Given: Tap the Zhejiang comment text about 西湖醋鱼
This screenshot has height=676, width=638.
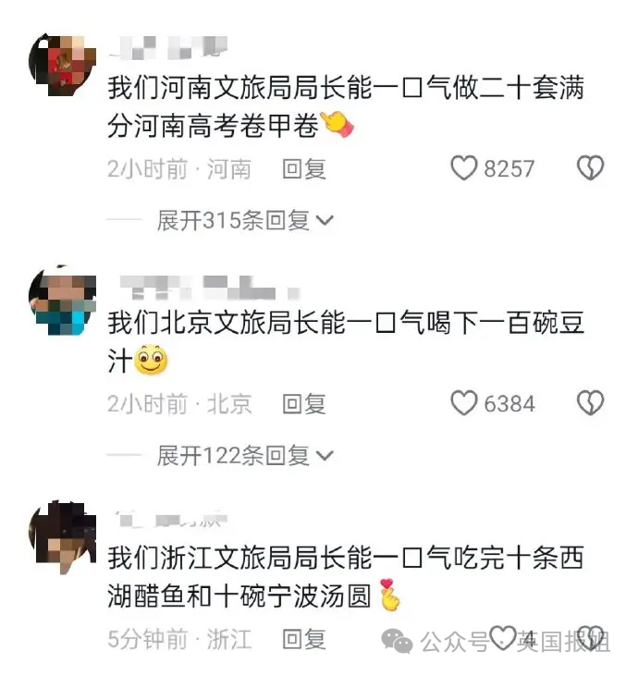Looking at the screenshot, I should [346, 577].
